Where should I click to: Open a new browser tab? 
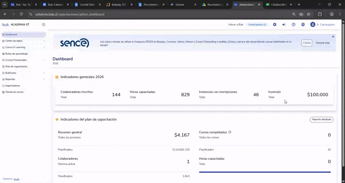click(299, 4)
